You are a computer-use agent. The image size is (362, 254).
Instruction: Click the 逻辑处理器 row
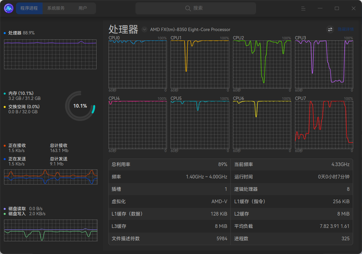(x=292, y=189)
